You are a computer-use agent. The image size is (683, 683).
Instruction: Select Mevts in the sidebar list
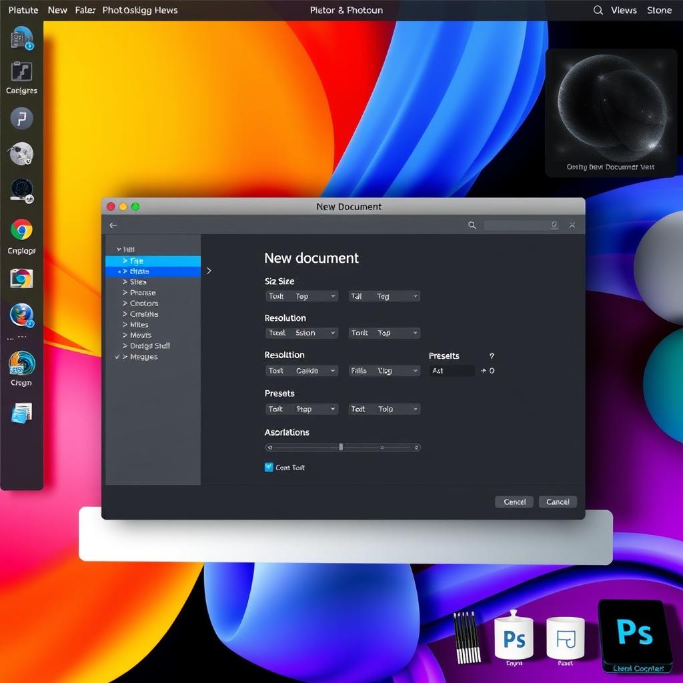click(x=140, y=335)
